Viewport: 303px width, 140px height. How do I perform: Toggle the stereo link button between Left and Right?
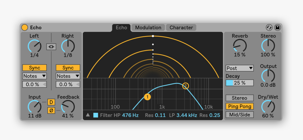click(51, 47)
